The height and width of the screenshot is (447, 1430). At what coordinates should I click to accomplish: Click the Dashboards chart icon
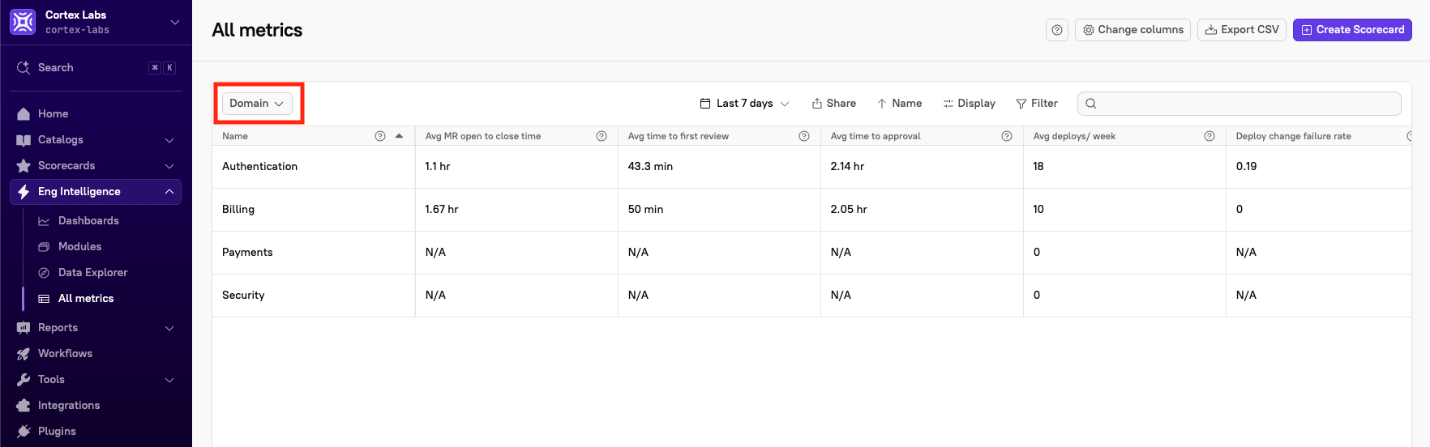pos(44,221)
